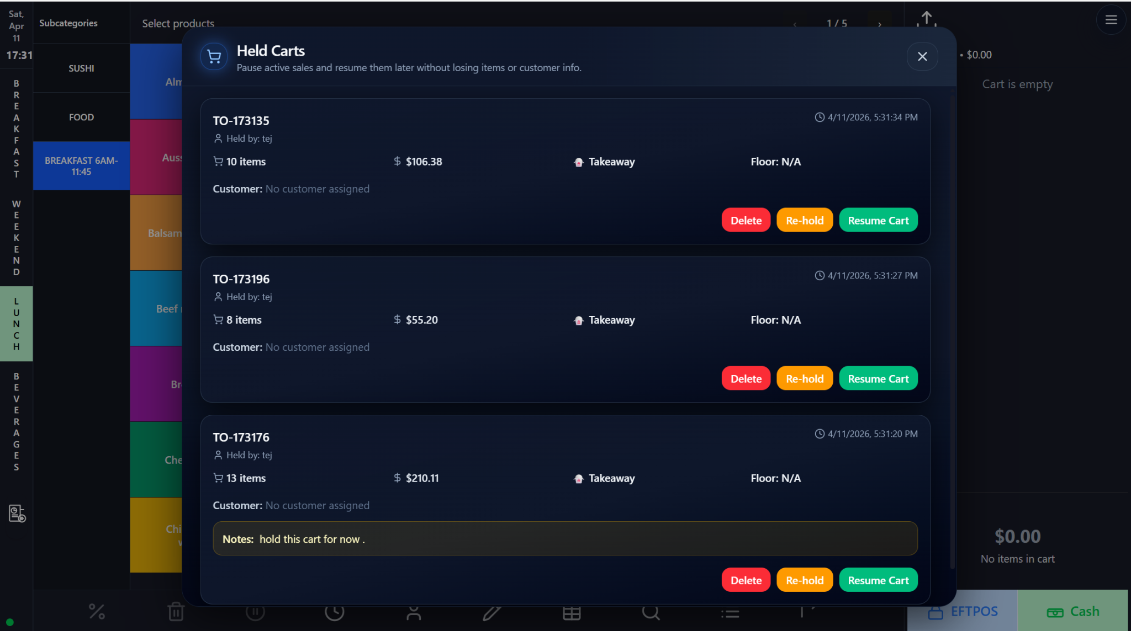Viewport: 1131px width, 631px height.
Task: Click the $106.38 total amount
Action: tap(424, 162)
